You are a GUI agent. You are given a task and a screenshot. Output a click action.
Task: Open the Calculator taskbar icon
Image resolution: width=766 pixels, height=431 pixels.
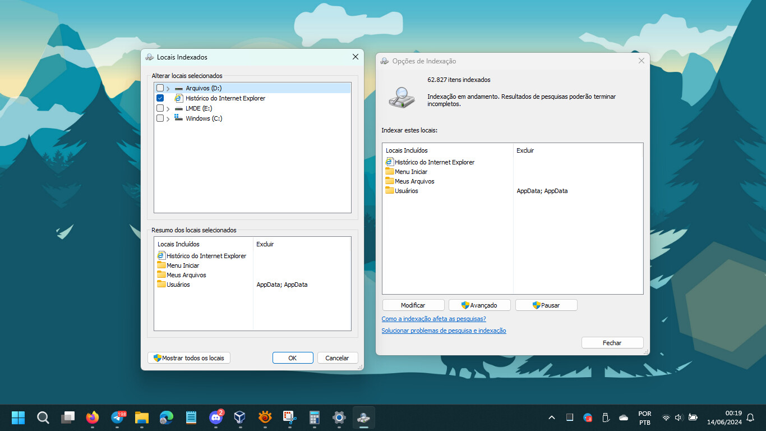click(x=314, y=418)
